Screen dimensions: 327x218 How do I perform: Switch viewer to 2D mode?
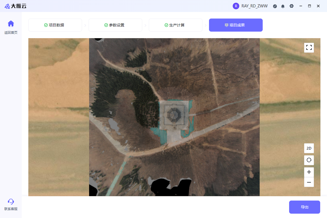[309, 148]
